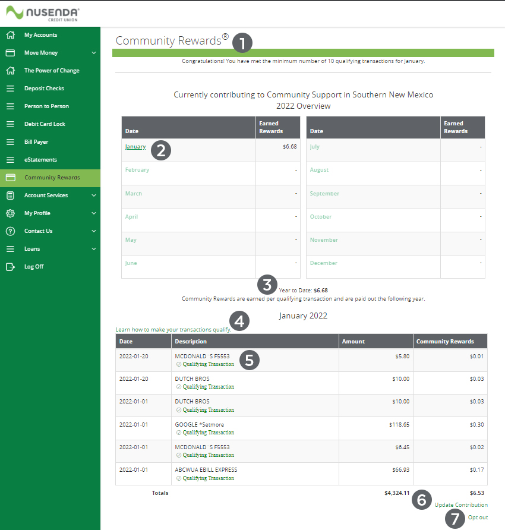The image size is (505, 530).
Task: Click the April month link
Action: point(131,217)
